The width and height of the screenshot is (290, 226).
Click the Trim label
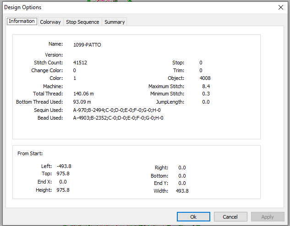tap(179, 70)
